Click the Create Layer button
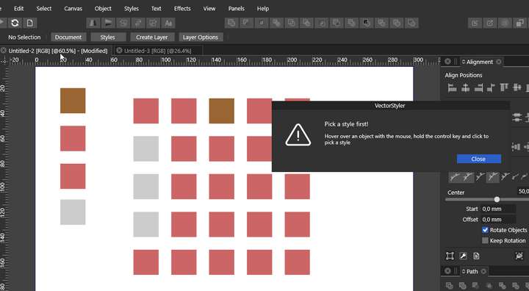Image resolution: width=529 pixels, height=291 pixels. (x=152, y=37)
